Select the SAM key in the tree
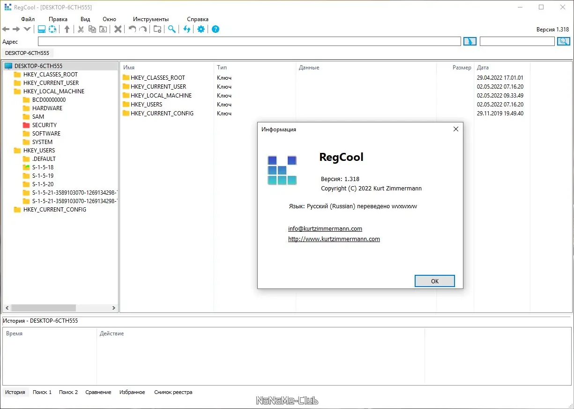This screenshot has height=409, width=574. pyautogui.click(x=38, y=117)
